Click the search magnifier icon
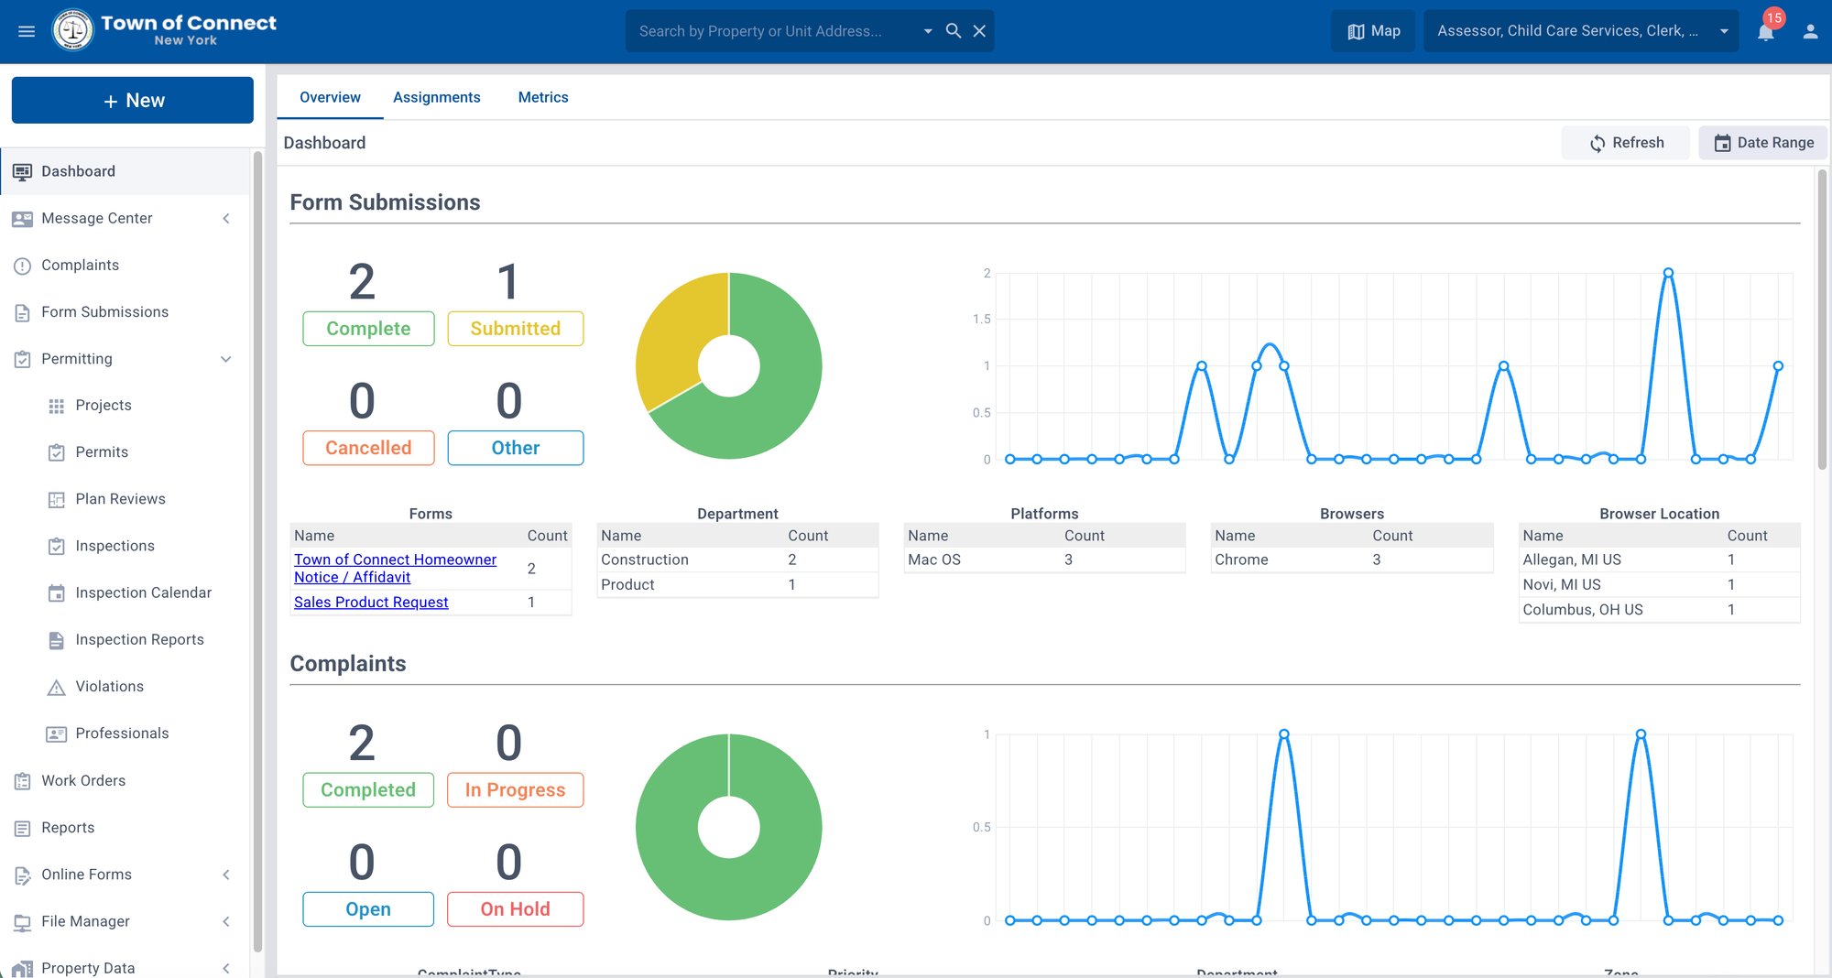Image resolution: width=1832 pixels, height=978 pixels. (x=954, y=31)
